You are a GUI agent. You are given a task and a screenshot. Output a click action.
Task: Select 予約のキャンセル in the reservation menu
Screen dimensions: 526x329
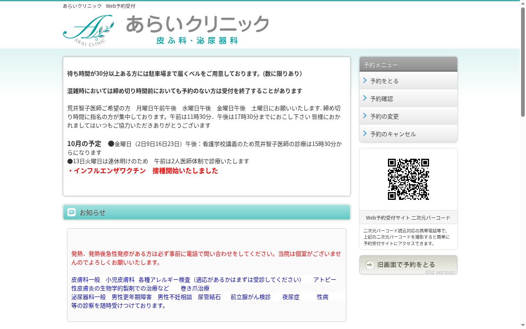coord(408,134)
